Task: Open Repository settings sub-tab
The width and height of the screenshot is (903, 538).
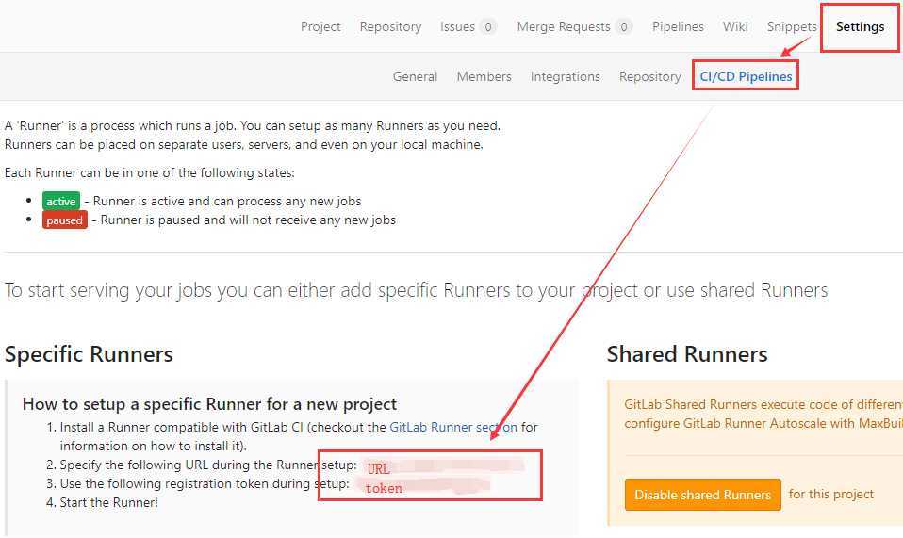Action: (x=649, y=76)
